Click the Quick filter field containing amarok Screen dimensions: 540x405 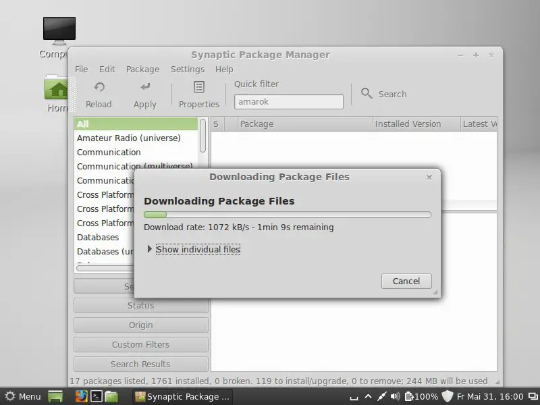pyautogui.click(x=289, y=102)
